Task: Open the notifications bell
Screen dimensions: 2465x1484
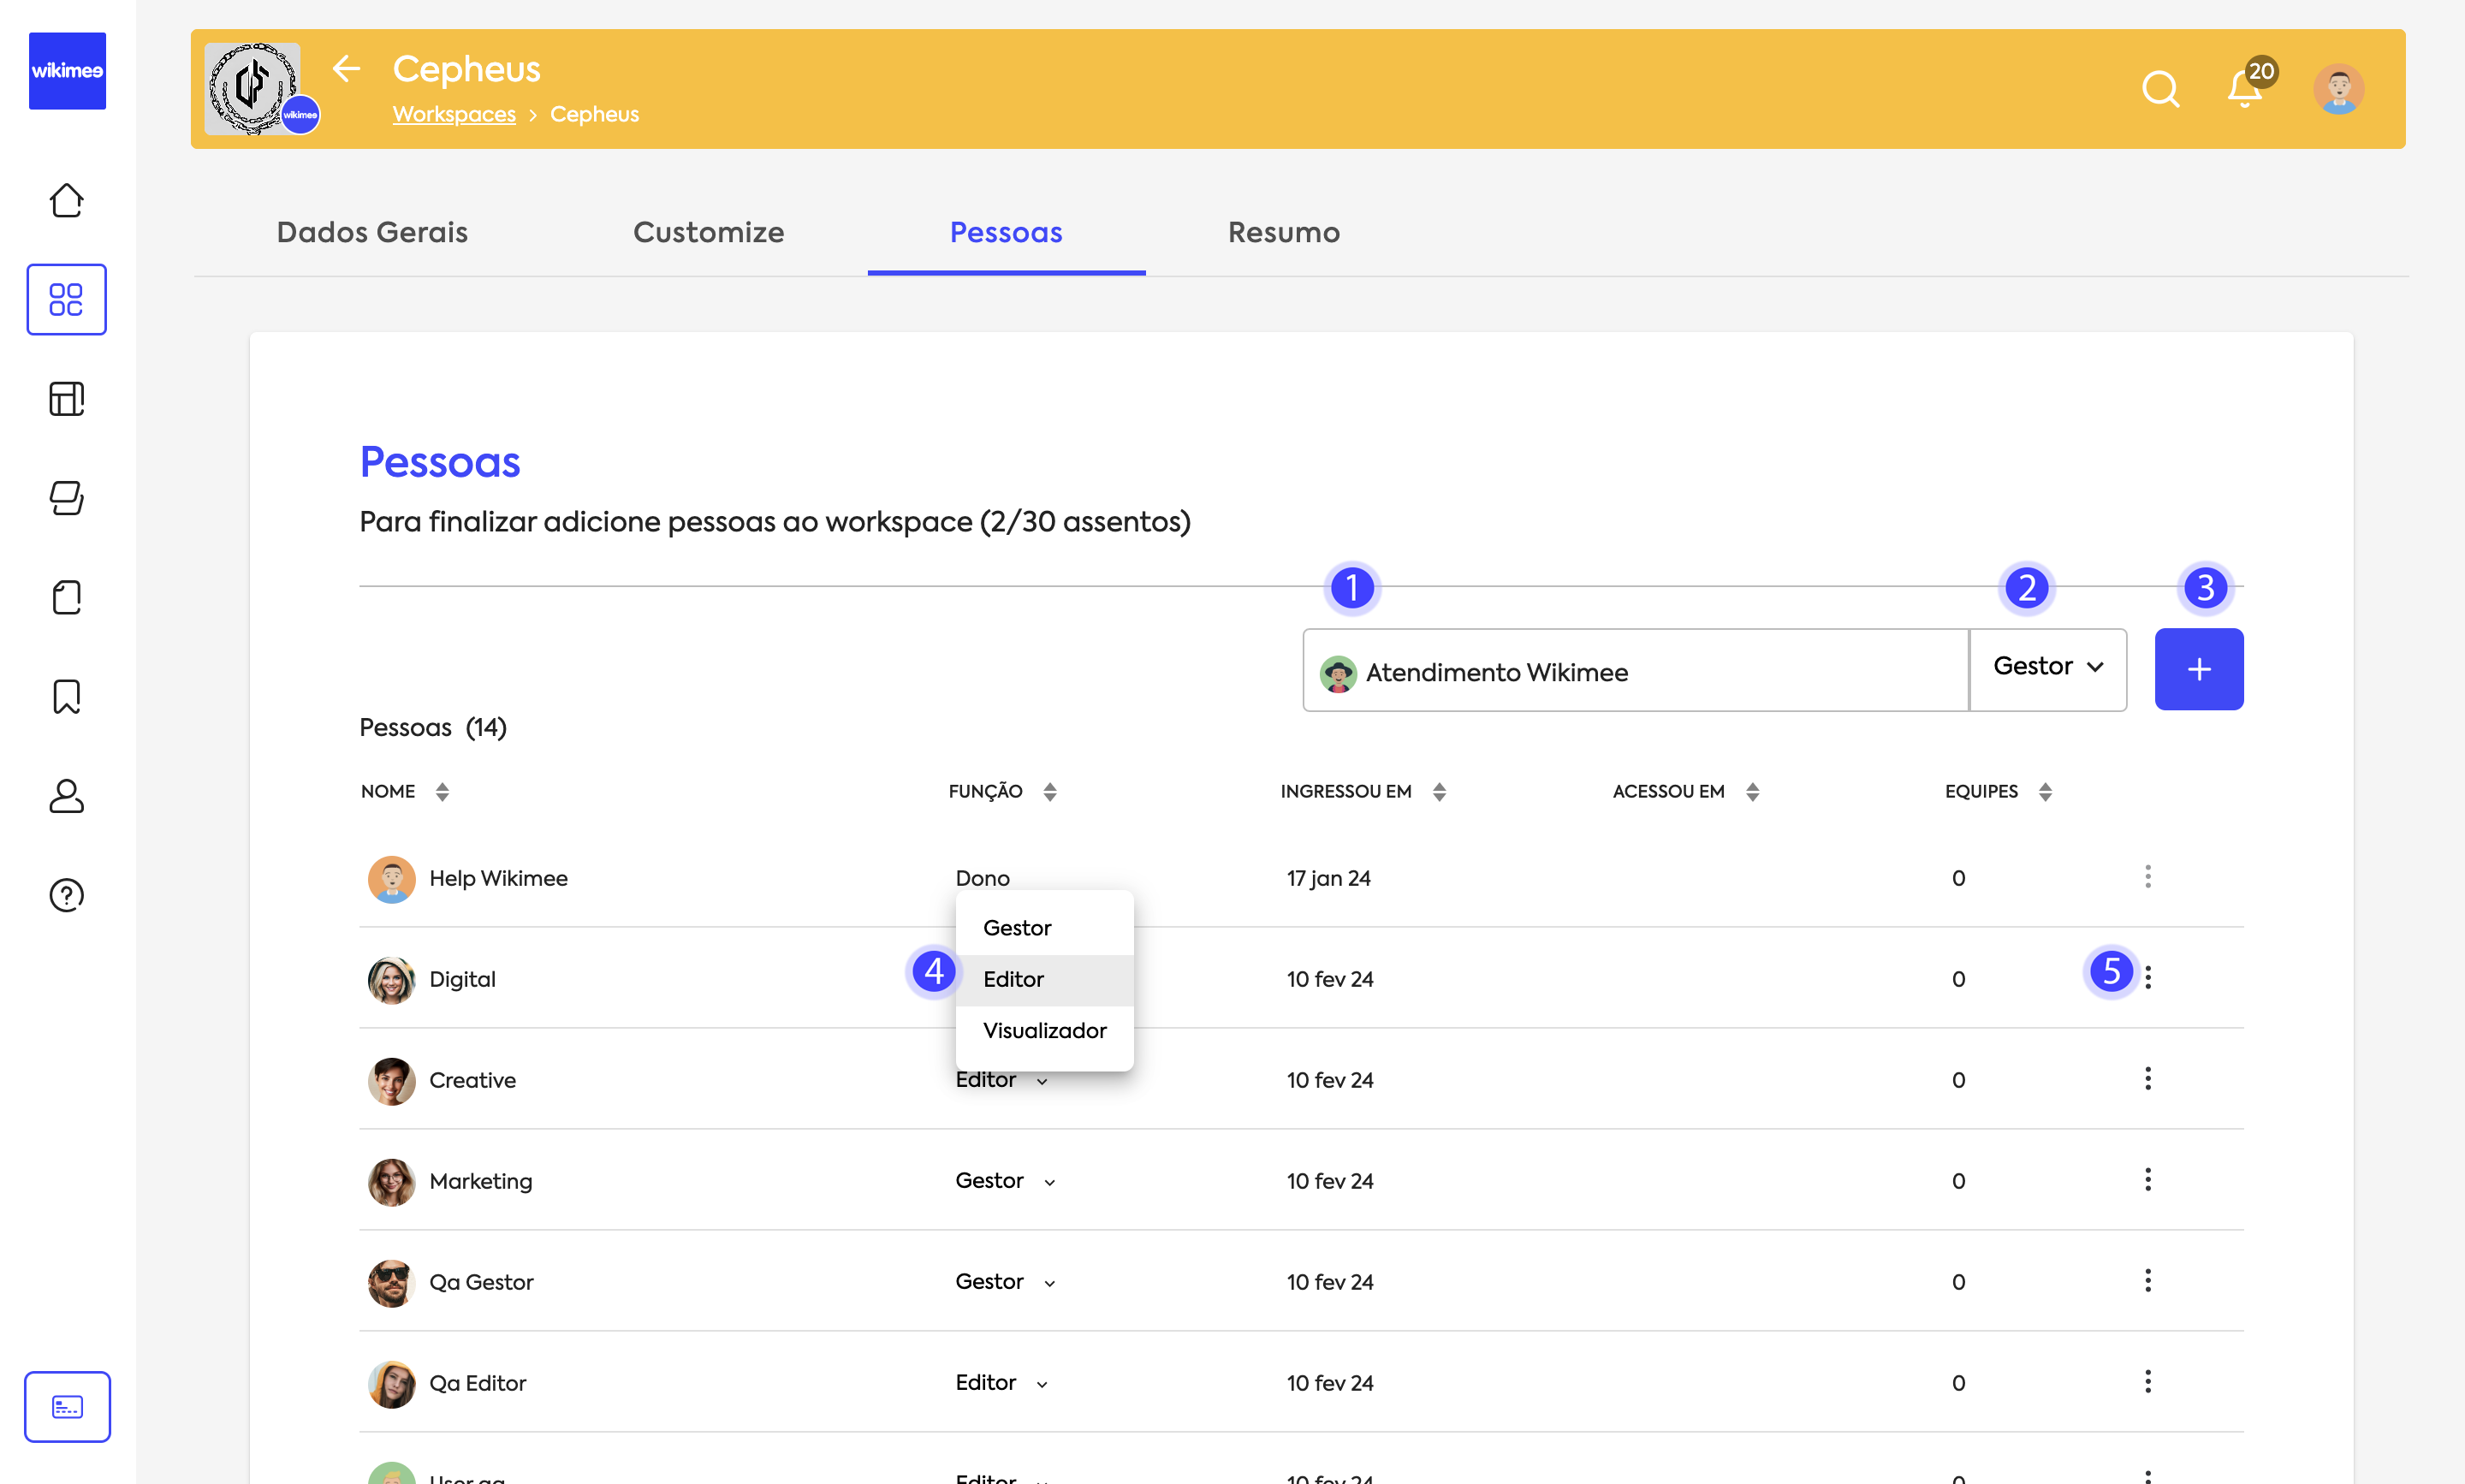Action: click(x=2244, y=89)
